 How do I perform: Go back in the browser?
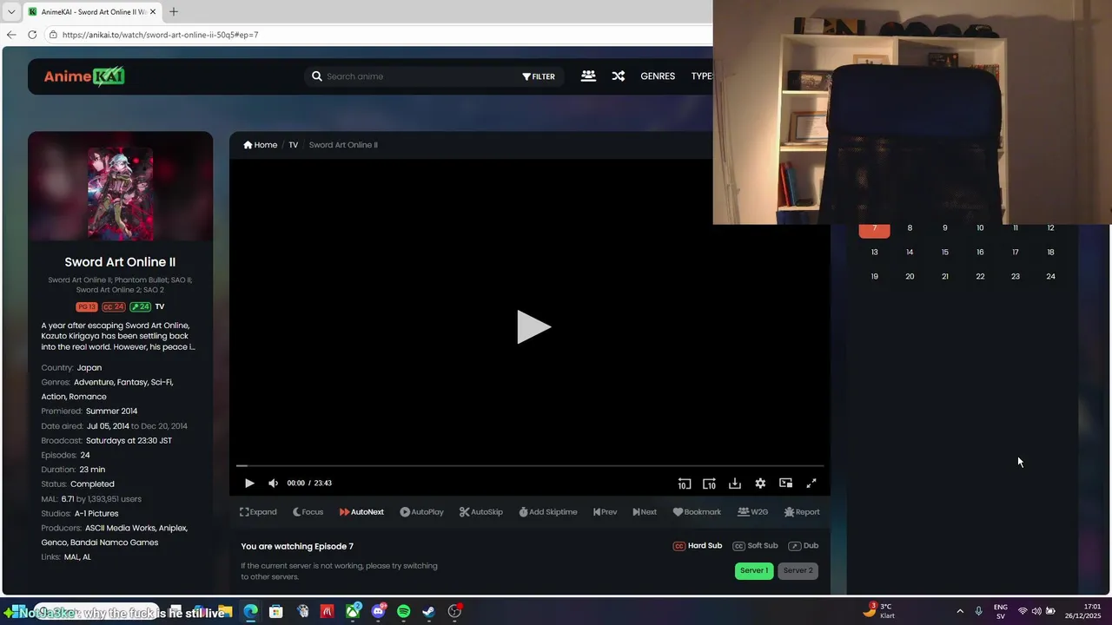(11, 35)
